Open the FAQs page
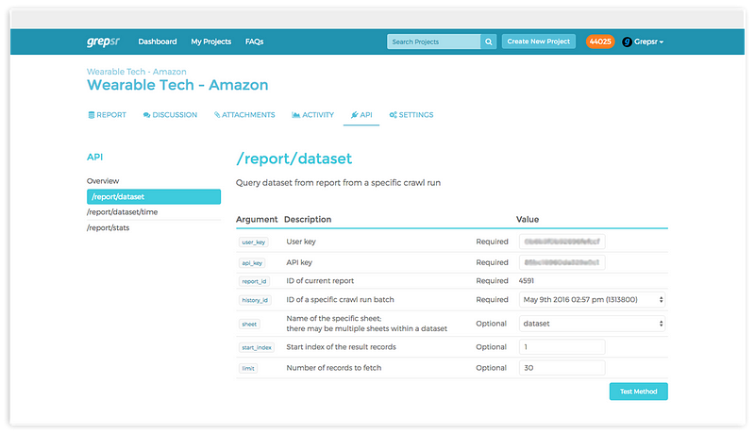 254,42
